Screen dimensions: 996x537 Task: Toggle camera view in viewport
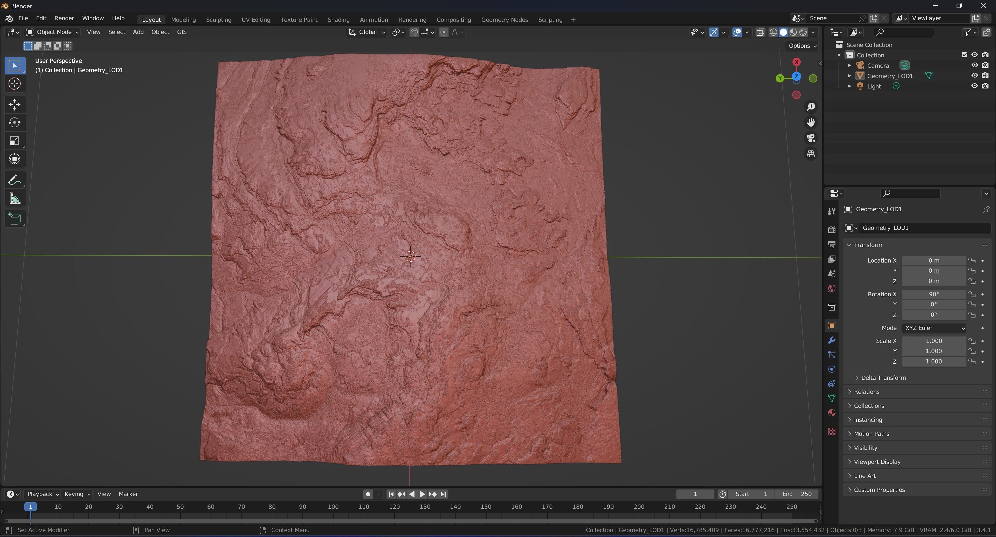(811, 138)
